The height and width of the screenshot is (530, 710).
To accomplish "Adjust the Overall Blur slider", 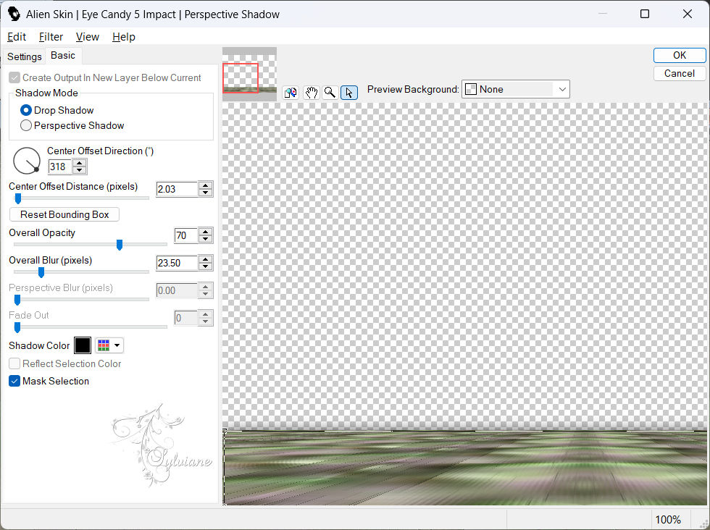I will pos(41,272).
